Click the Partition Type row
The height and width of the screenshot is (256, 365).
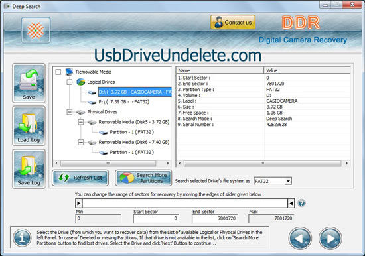point(263,90)
